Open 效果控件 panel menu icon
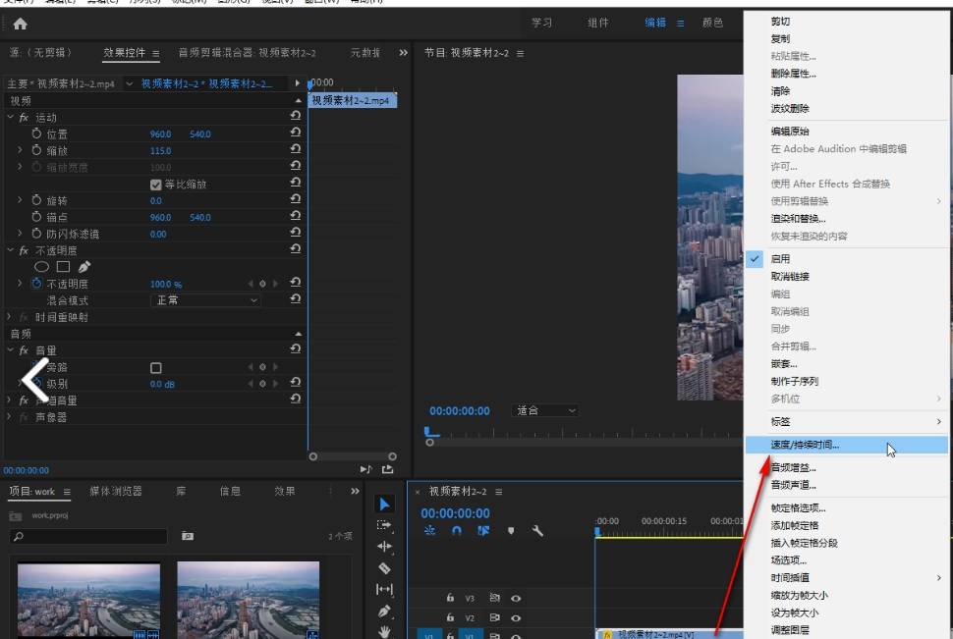 point(156,53)
